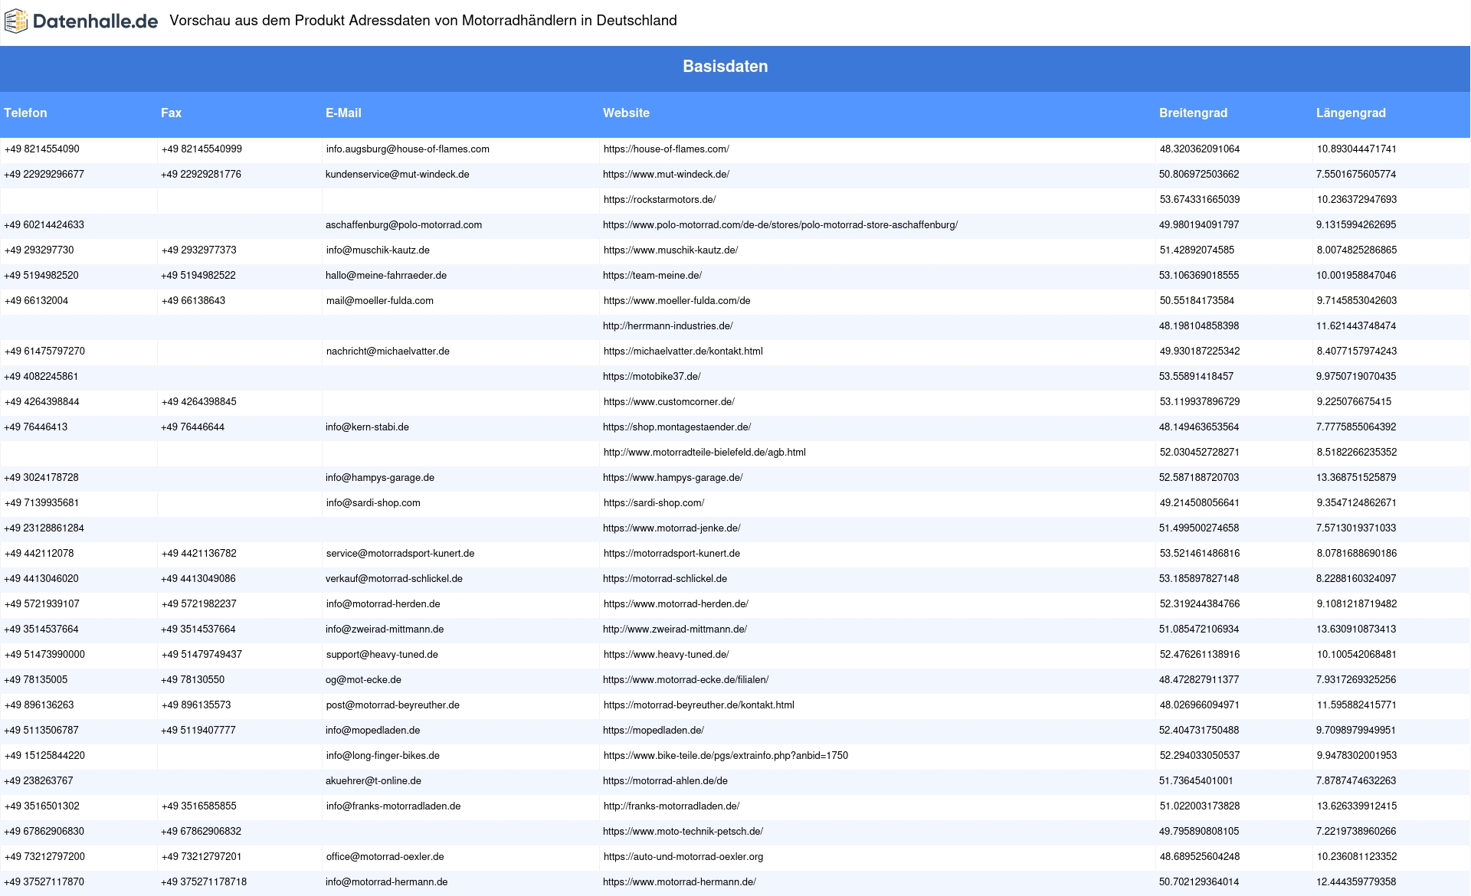Select longitude value 9.225076675415

[x=1354, y=402]
